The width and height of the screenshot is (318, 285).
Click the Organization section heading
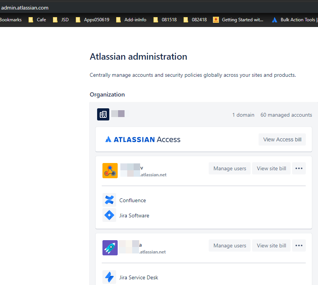107,95
